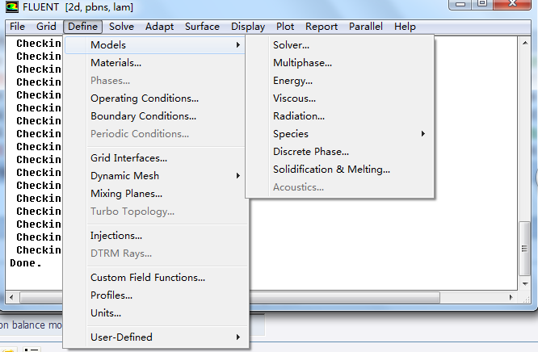Viewport: 538px width, 352px height.
Task: Choose Materials... from Define menu
Action: [x=155, y=63]
